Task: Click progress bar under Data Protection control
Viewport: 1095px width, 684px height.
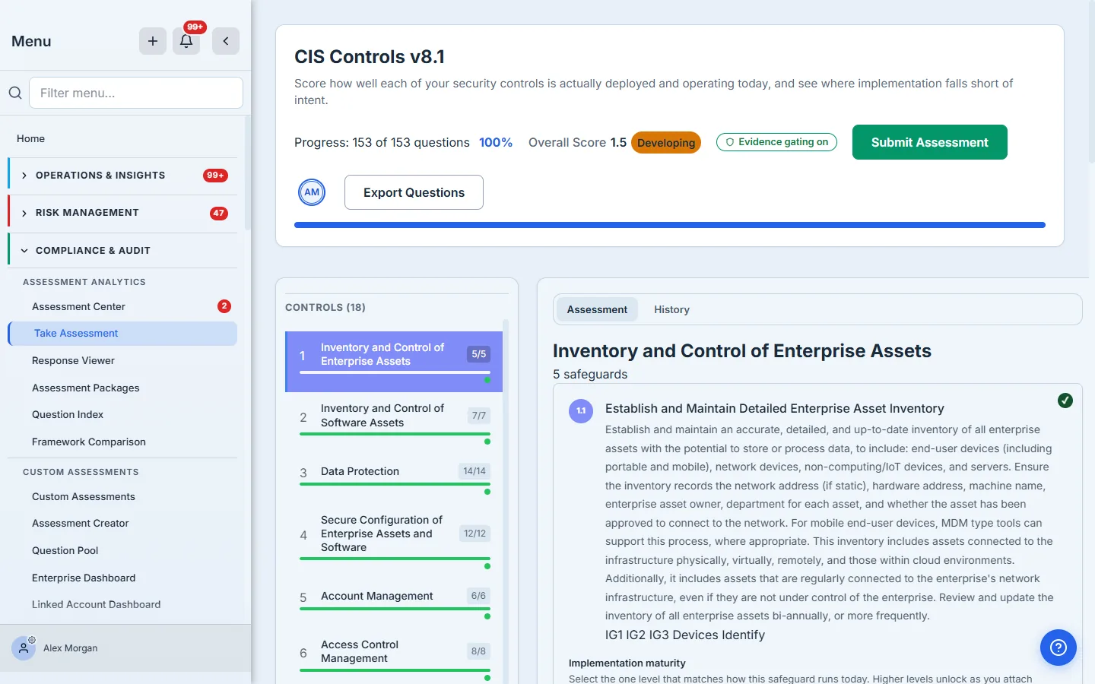Action: tap(395, 484)
